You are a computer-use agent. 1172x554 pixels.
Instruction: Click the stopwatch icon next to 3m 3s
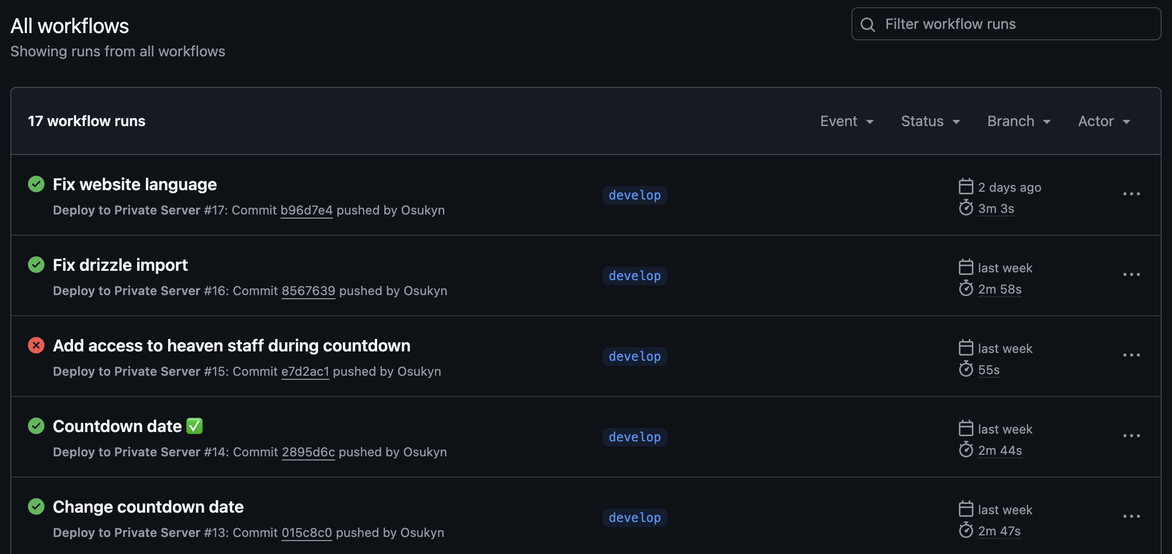pyautogui.click(x=966, y=208)
